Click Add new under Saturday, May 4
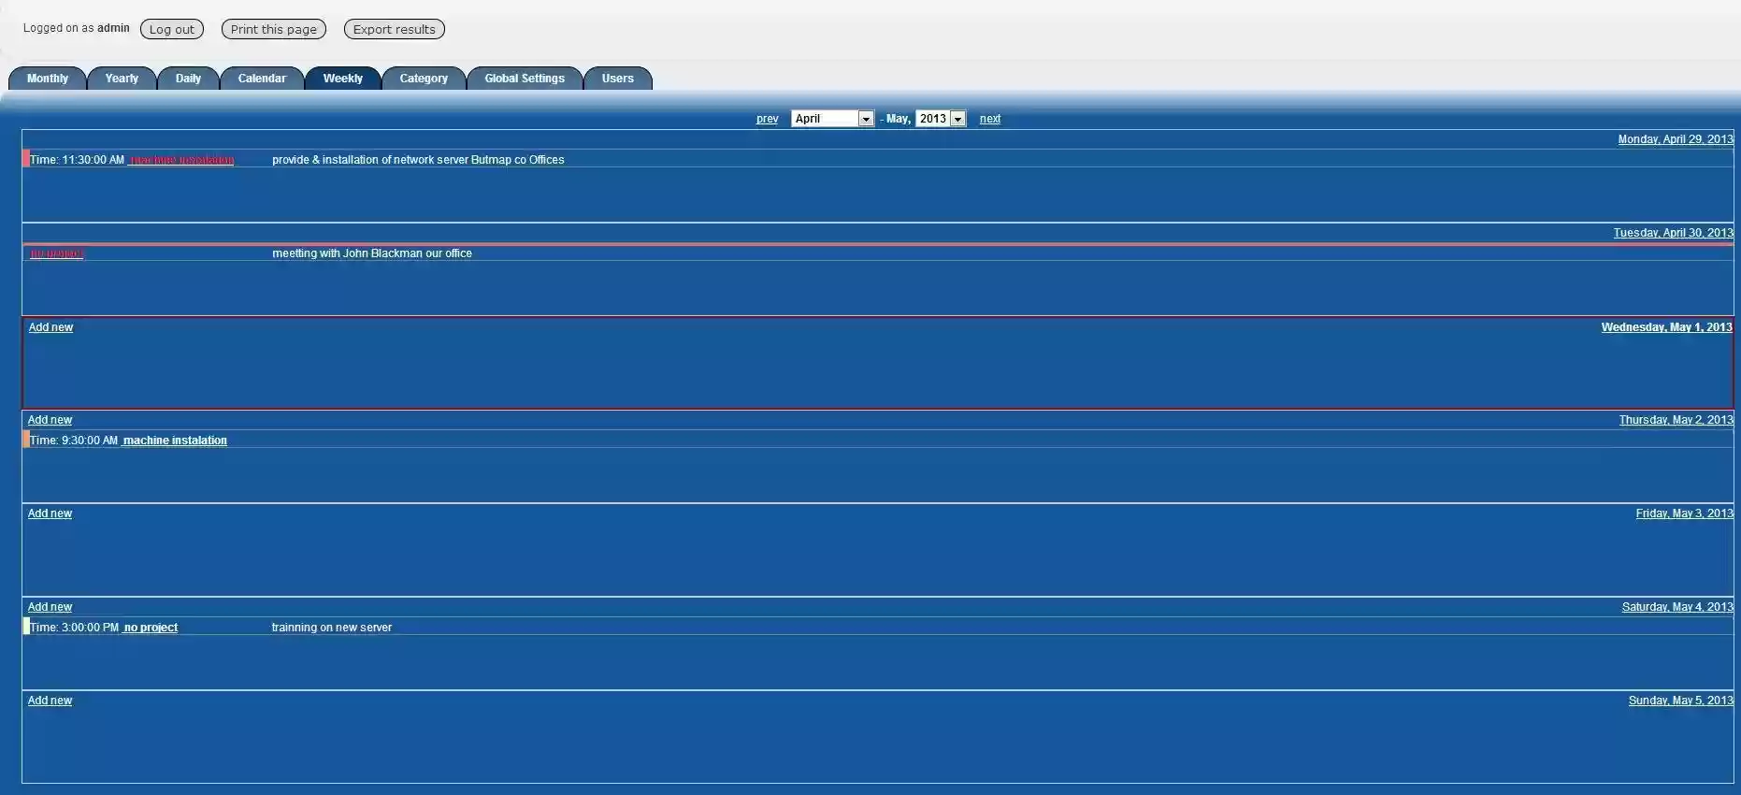The image size is (1741, 795). [50, 607]
